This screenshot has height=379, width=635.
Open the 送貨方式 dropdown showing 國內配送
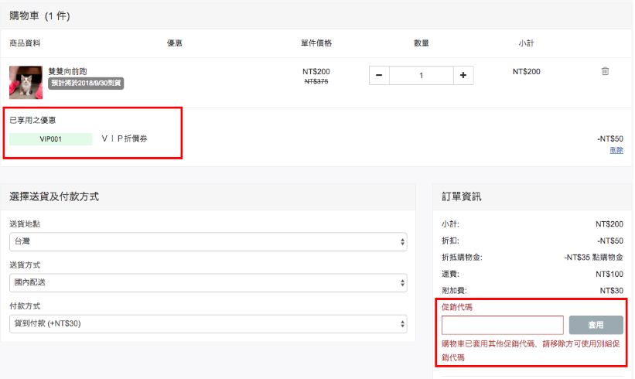(208, 282)
